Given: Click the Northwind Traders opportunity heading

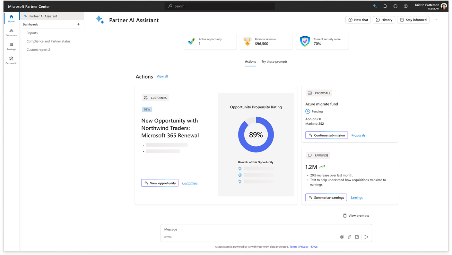Looking at the screenshot, I should [170, 128].
